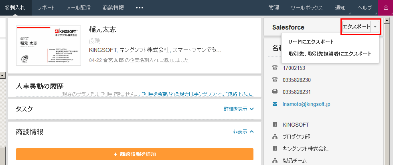Click department icon beside 製品チーム
This screenshot has height=165, width=393.
pos(275,161)
